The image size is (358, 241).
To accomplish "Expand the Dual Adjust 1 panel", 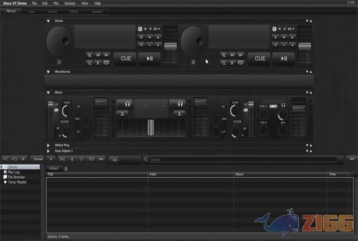I will click(x=48, y=151).
